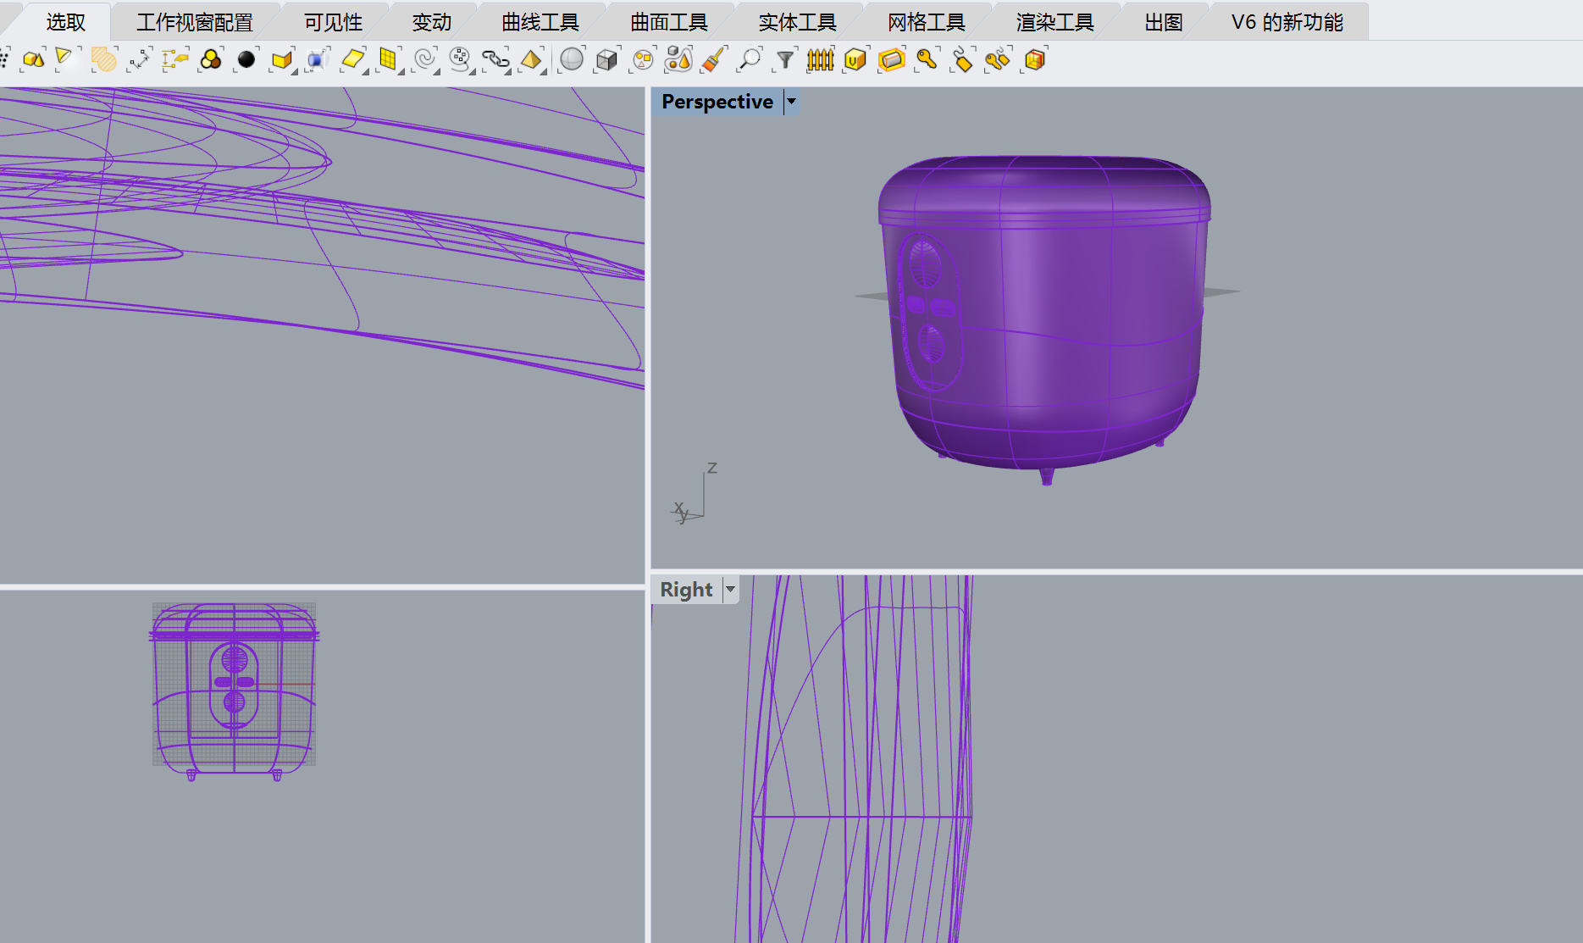
Task: Open the funnel selection filter icon
Action: [785, 60]
